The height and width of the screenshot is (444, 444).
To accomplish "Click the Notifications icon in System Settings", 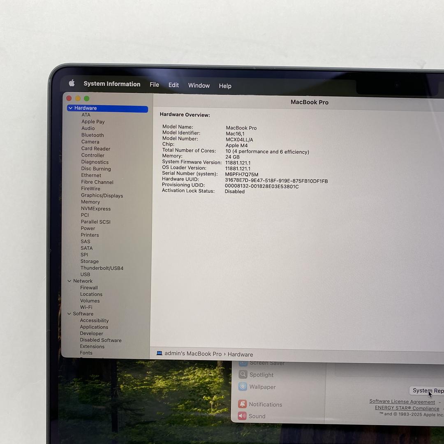I will click(x=243, y=404).
